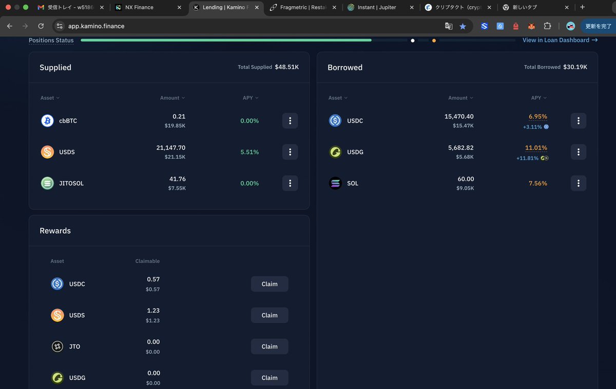This screenshot has height=389, width=616.
Task: Sort Borrowed table by APY
Action: (x=539, y=98)
